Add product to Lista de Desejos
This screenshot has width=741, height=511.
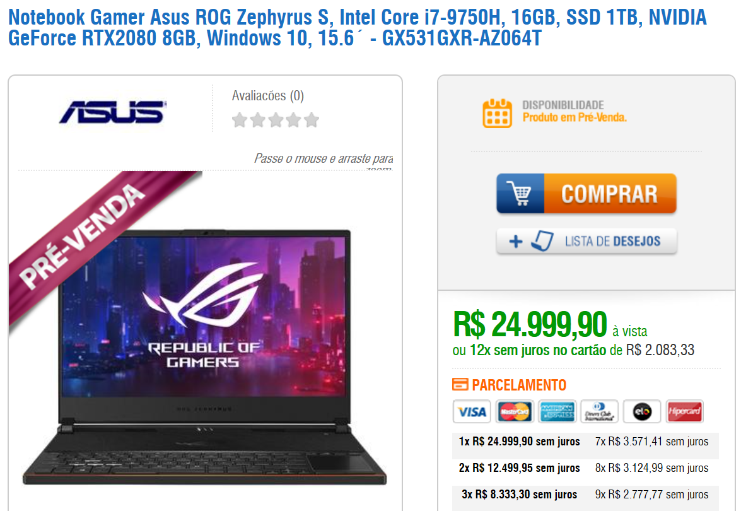point(586,241)
